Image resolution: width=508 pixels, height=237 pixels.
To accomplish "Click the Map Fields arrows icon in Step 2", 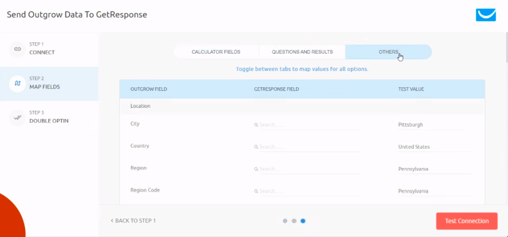I will 18,84.
